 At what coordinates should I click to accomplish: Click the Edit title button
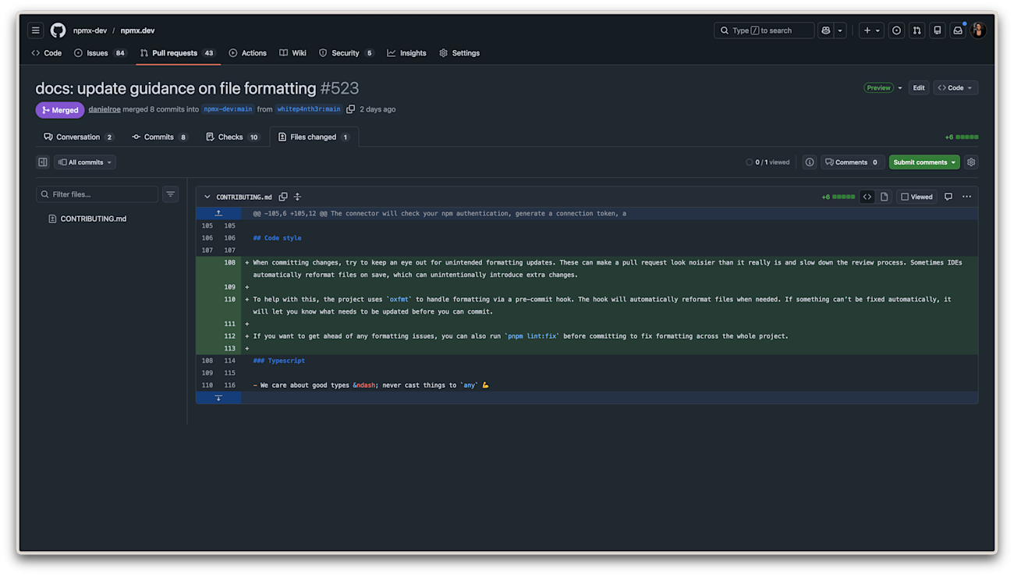coord(919,88)
